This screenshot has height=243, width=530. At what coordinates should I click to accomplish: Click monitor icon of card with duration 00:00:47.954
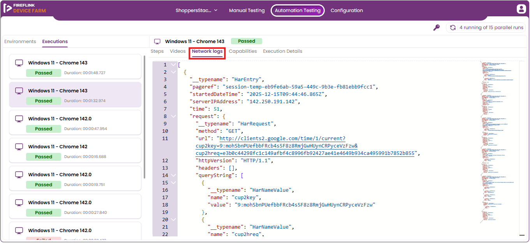coord(19,119)
